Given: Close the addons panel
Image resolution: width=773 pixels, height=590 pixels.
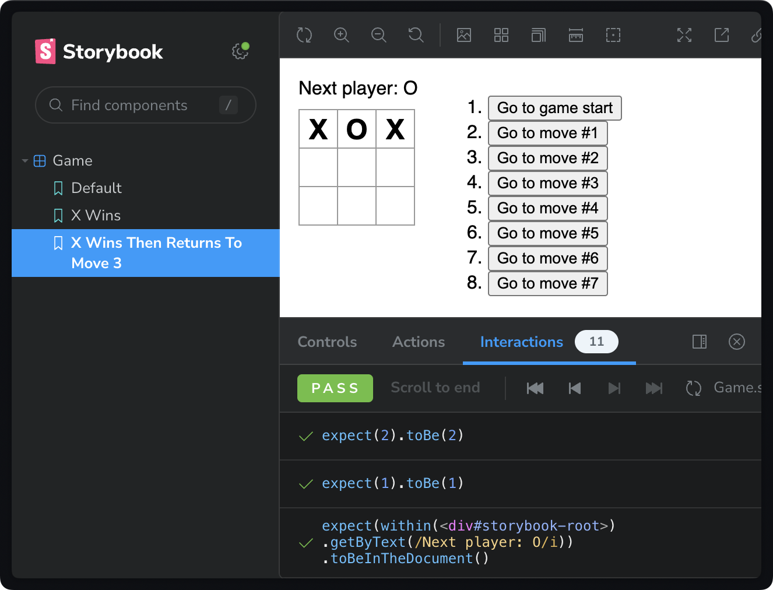Looking at the screenshot, I should pyautogui.click(x=736, y=342).
